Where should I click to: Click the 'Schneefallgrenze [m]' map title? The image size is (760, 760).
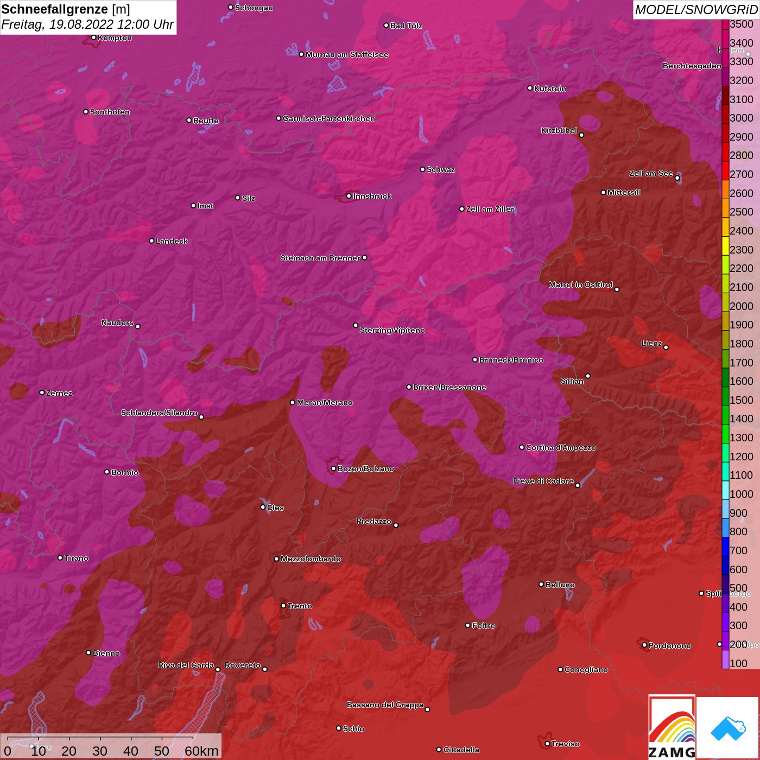pos(66,9)
